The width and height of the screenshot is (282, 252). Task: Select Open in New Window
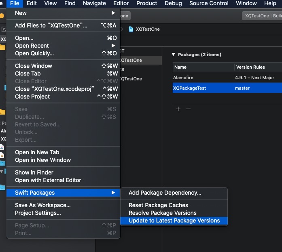63,160
